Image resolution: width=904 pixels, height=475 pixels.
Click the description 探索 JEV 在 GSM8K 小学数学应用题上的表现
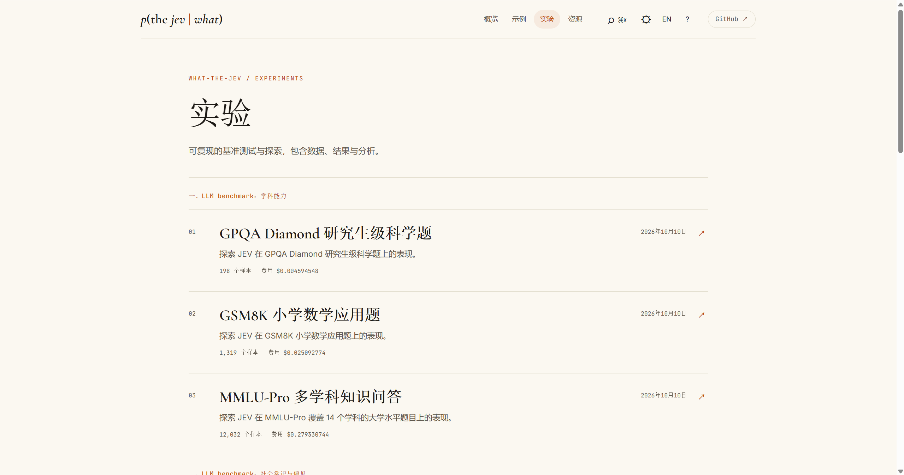pos(303,336)
